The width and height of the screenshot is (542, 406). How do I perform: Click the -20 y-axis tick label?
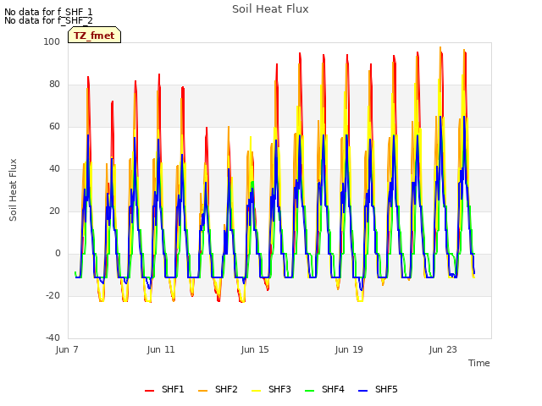coord(53,295)
